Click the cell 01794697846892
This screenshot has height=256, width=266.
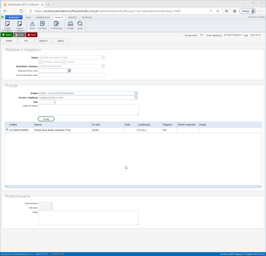click(21, 130)
